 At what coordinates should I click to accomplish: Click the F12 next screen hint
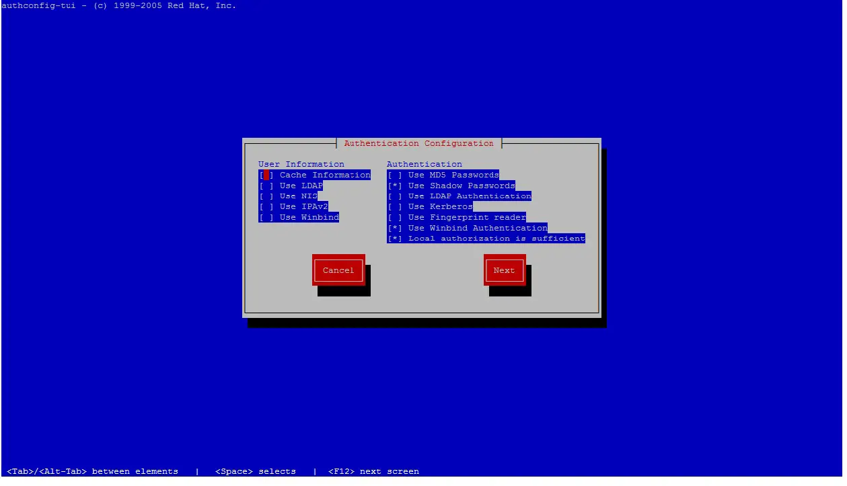pyautogui.click(x=372, y=471)
